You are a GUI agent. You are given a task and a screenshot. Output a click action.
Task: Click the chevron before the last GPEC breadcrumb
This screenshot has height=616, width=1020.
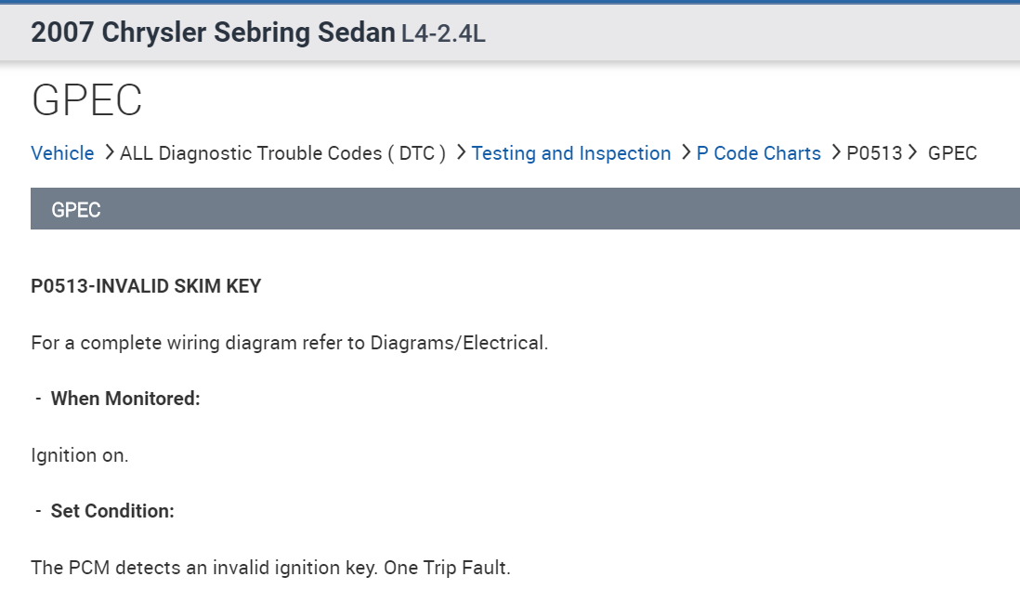tap(913, 152)
